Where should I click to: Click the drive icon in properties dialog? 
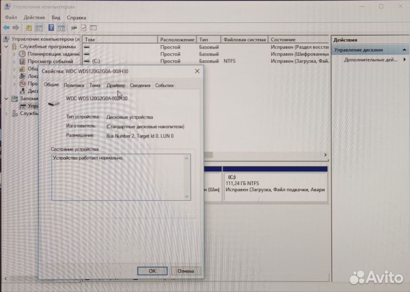(x=54, y=103)
